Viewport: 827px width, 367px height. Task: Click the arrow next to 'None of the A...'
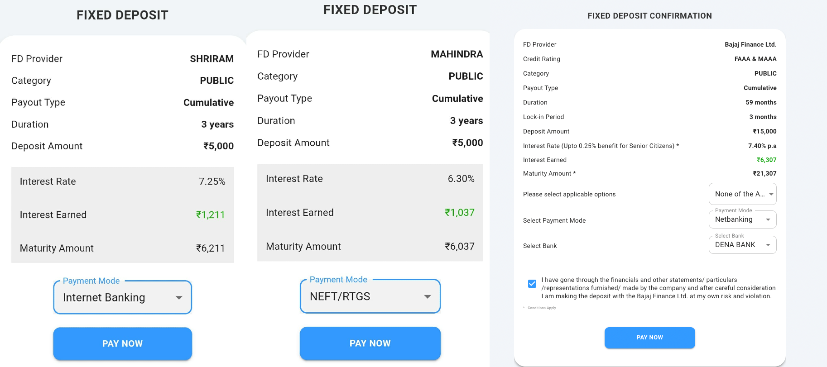coord(771,195)
